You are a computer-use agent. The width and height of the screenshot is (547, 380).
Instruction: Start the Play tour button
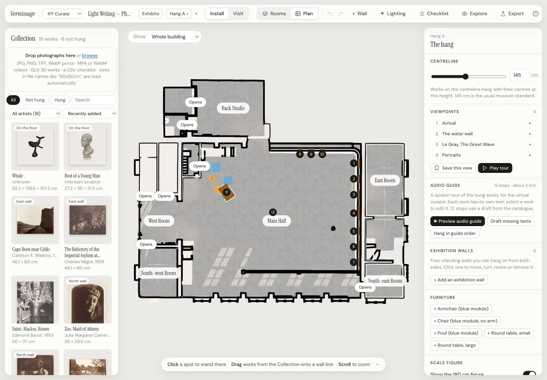[495, 168]
